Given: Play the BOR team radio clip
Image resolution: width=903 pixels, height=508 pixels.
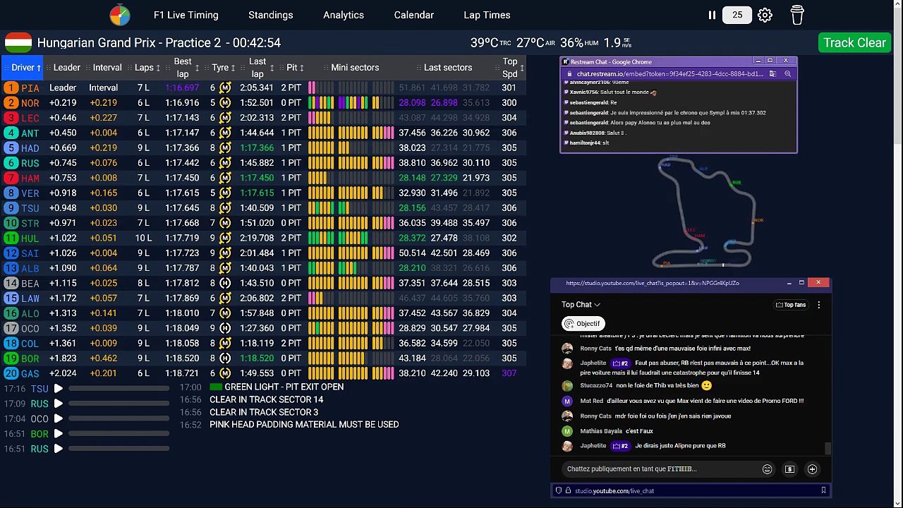Looking at the screenshot, I should click(59, 434).
